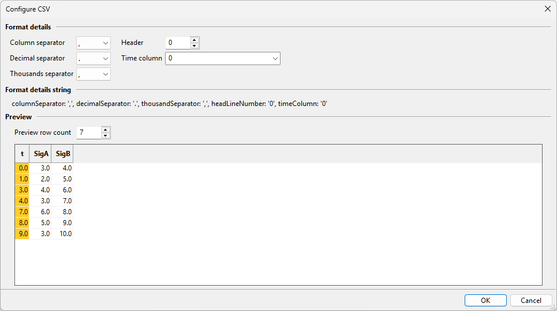Open the Thousands separator dropdown
The image size is (557, 311).
click(x=94, y=74)
